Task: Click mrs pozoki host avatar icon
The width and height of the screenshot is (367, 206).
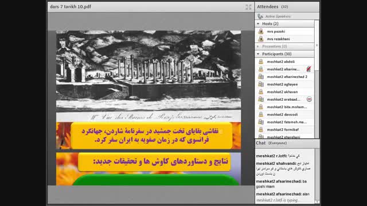Action: 261,31
